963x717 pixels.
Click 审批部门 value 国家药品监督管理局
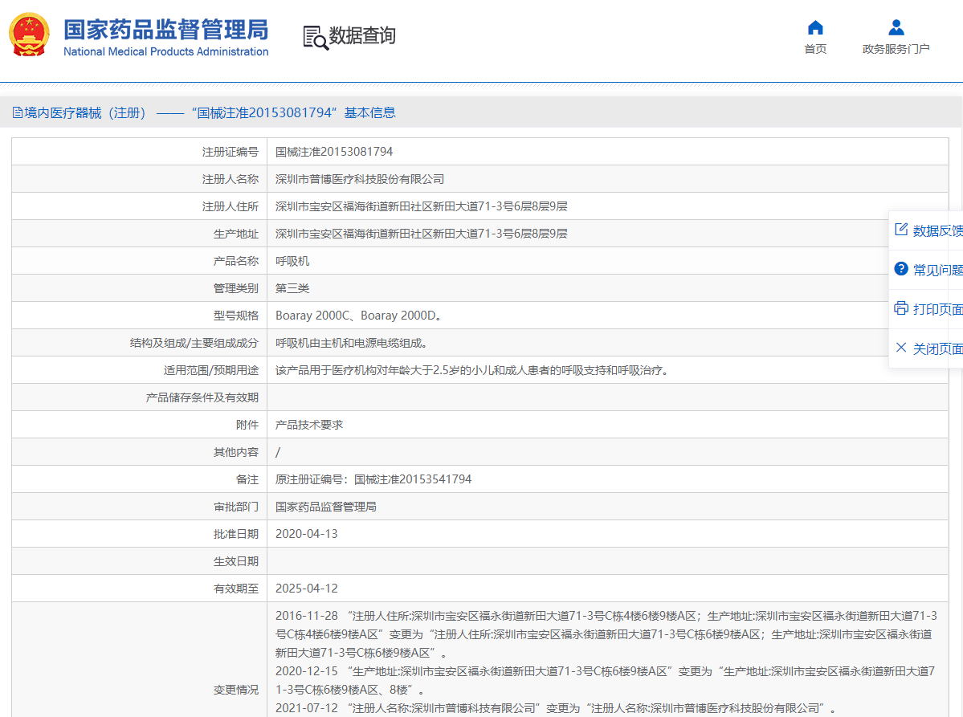[325, 507]
